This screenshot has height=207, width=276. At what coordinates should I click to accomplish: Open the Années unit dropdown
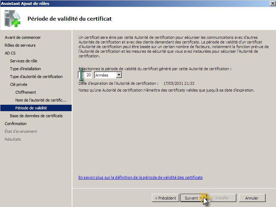coord(108,75)
